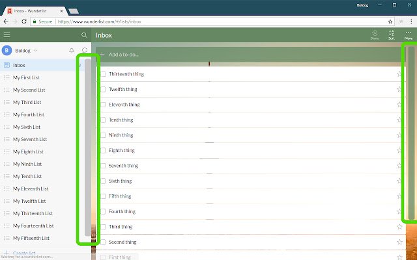Click the sidebar lists scrollbar
The image size is (417, 260).
click(88, 148)
